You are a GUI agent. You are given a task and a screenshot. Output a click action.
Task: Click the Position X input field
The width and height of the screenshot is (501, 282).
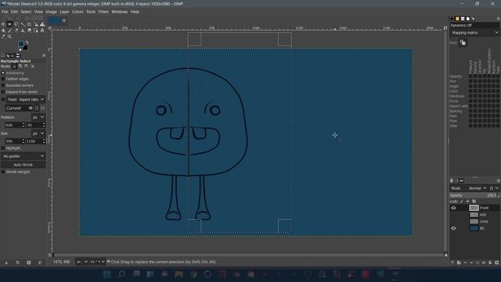click(x=13, y=125)
